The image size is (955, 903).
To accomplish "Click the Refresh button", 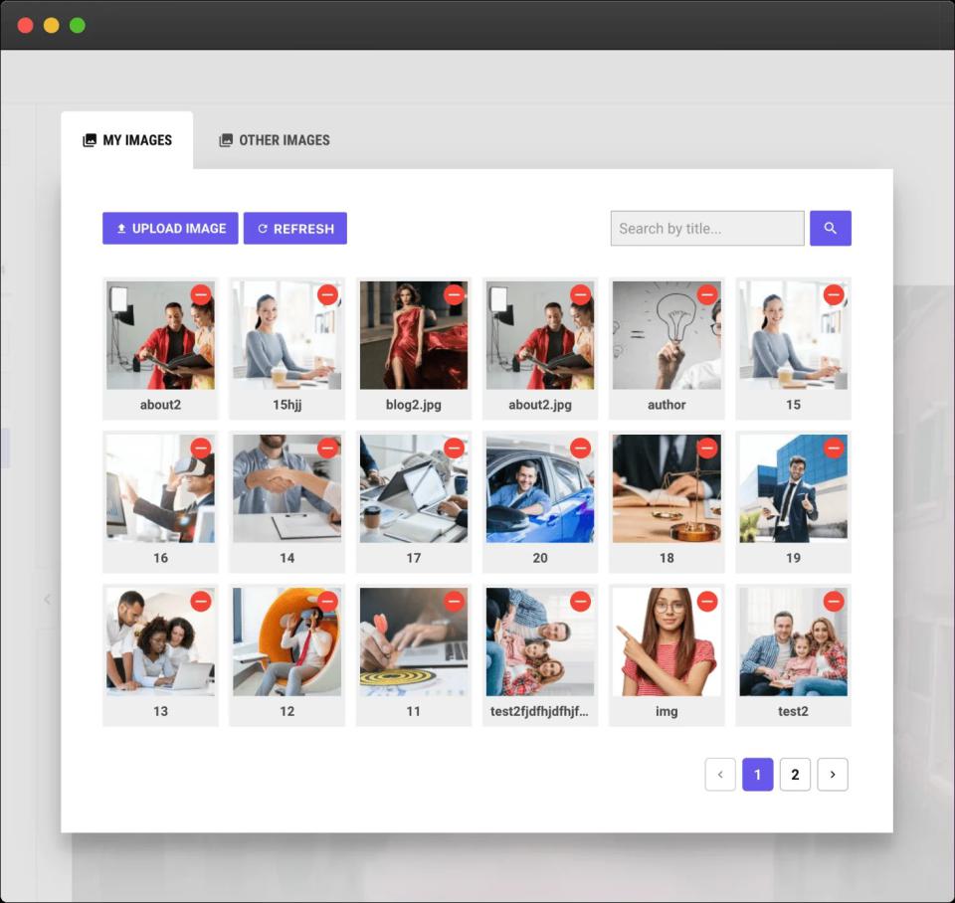I will point(295,228).
